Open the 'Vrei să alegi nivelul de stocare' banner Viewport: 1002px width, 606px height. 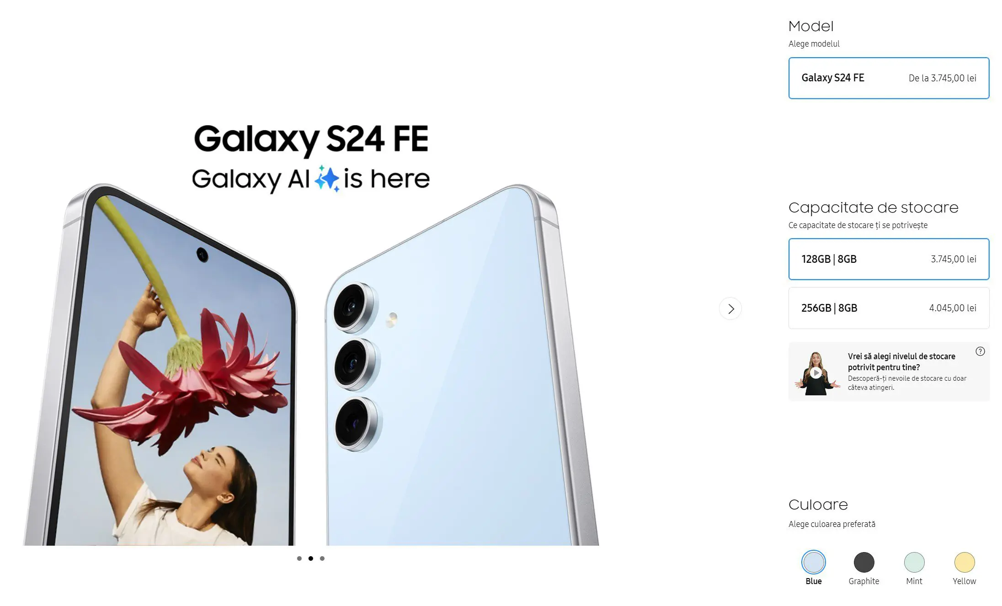coord(889,372)
